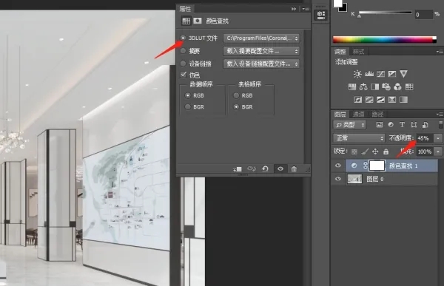
Task: Add a Curves adjustment layer
Action: [380, 74]
